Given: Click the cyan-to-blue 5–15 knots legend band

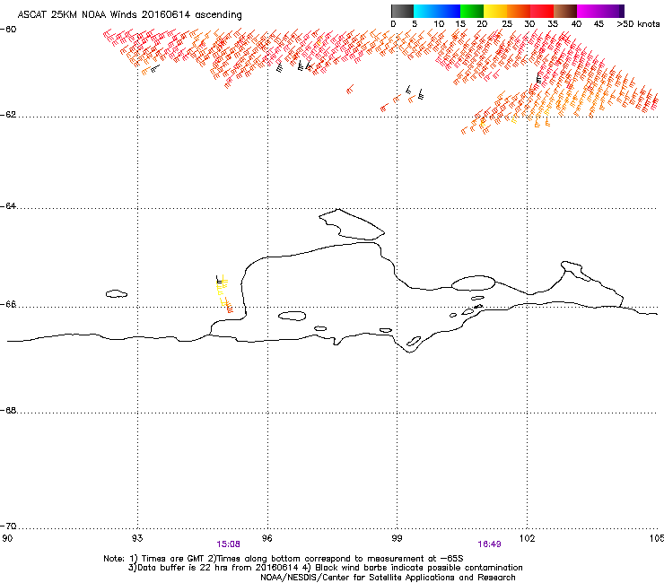Looking at the screenshot, I should coord(437,11).
